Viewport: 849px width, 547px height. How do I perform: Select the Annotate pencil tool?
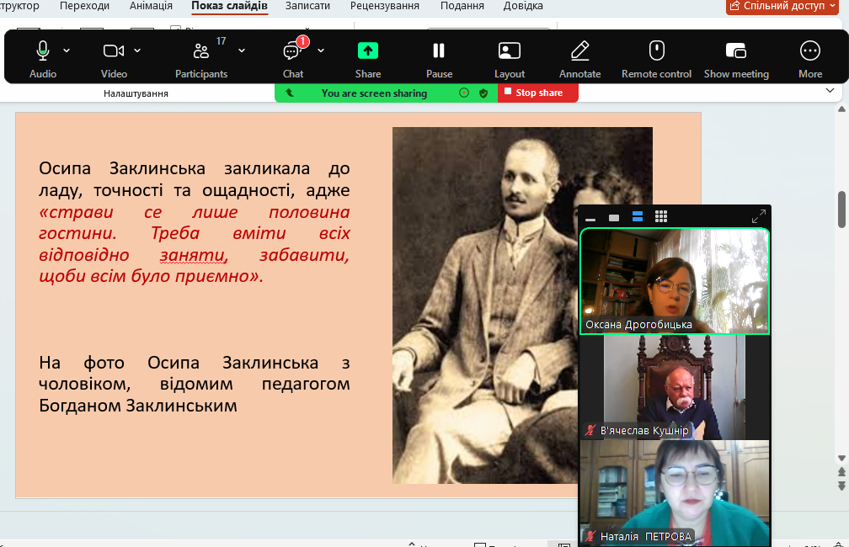pyautogui.click(x=579, y=50)
